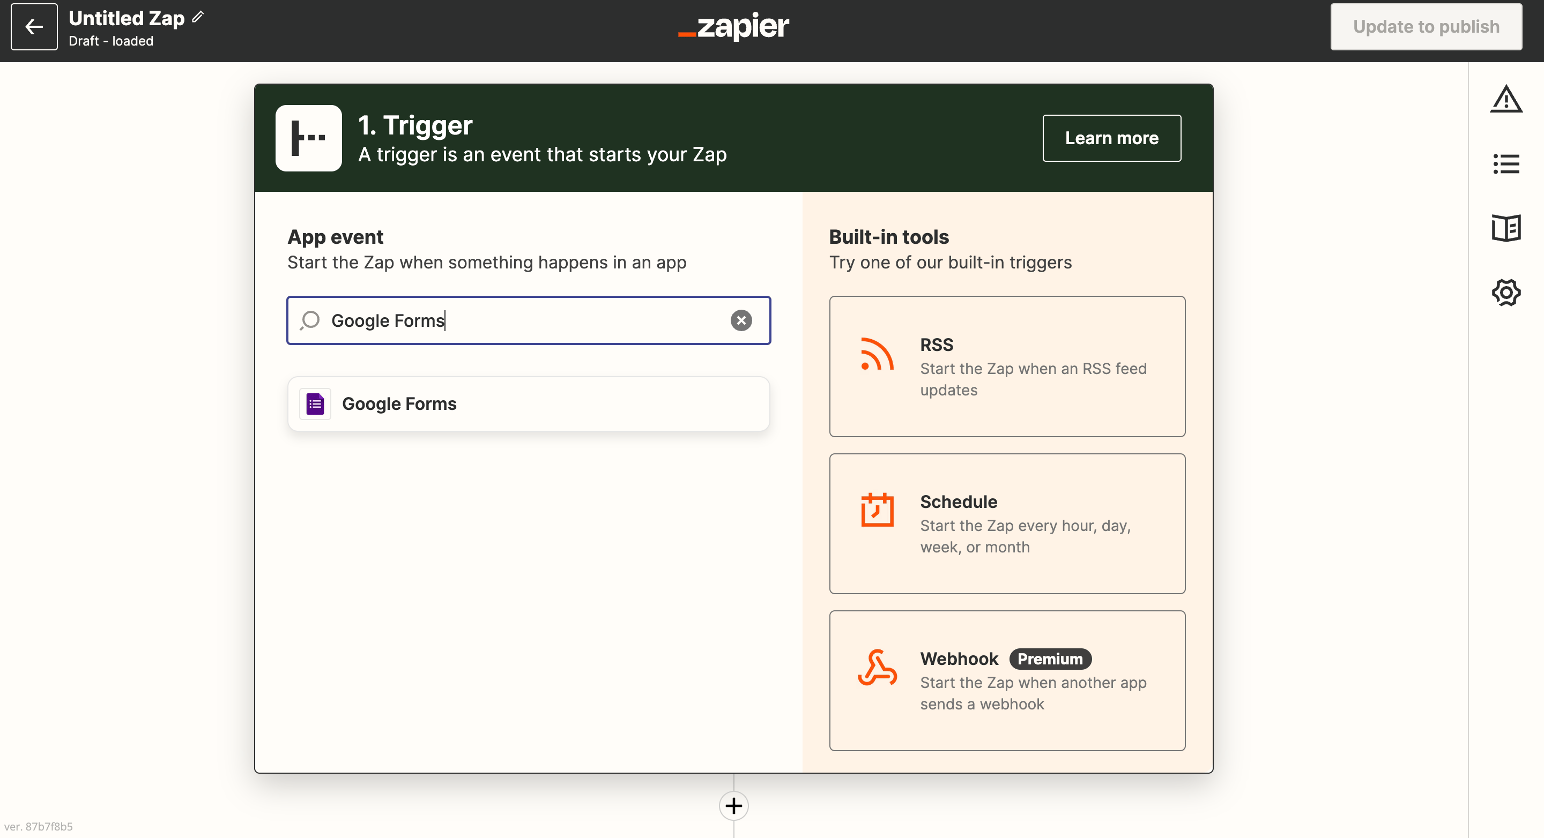The height and width of the screenshot is (838, 1544).
Task: Click the RSS feed icon
Action: (x=877, y=354)
